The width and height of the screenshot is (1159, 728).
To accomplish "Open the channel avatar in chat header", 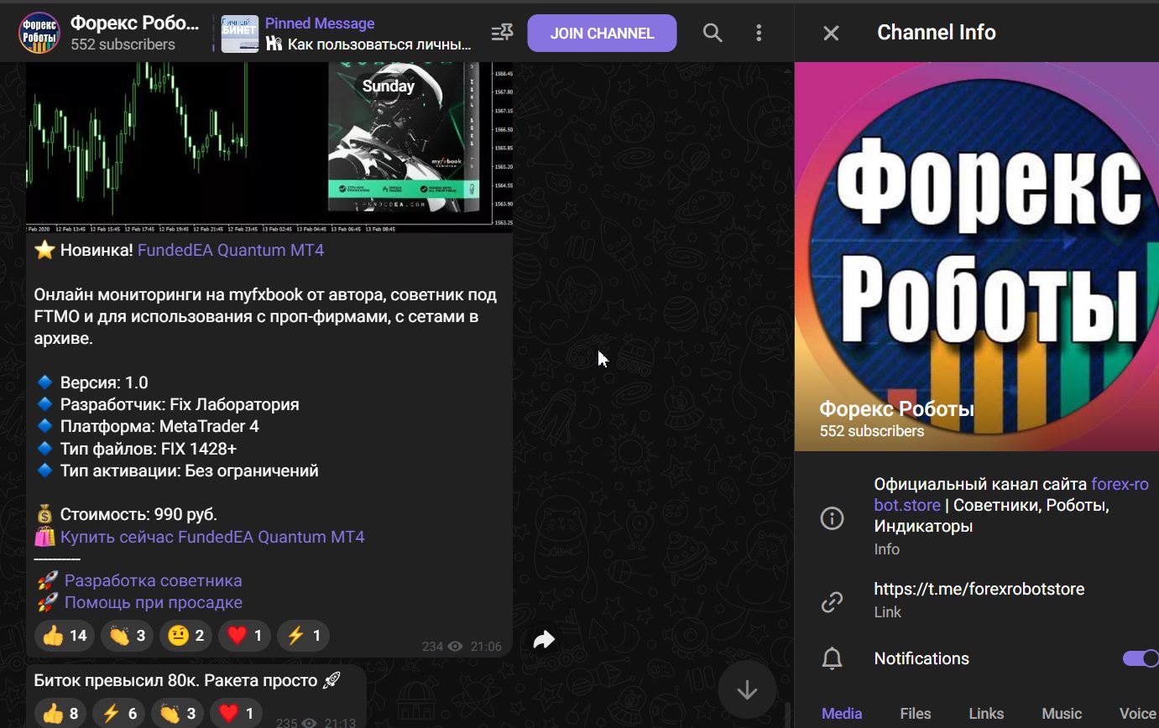I will point(39,33).
